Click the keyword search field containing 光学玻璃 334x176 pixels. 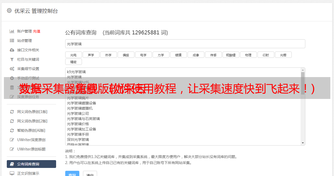[x=185, y=44]
